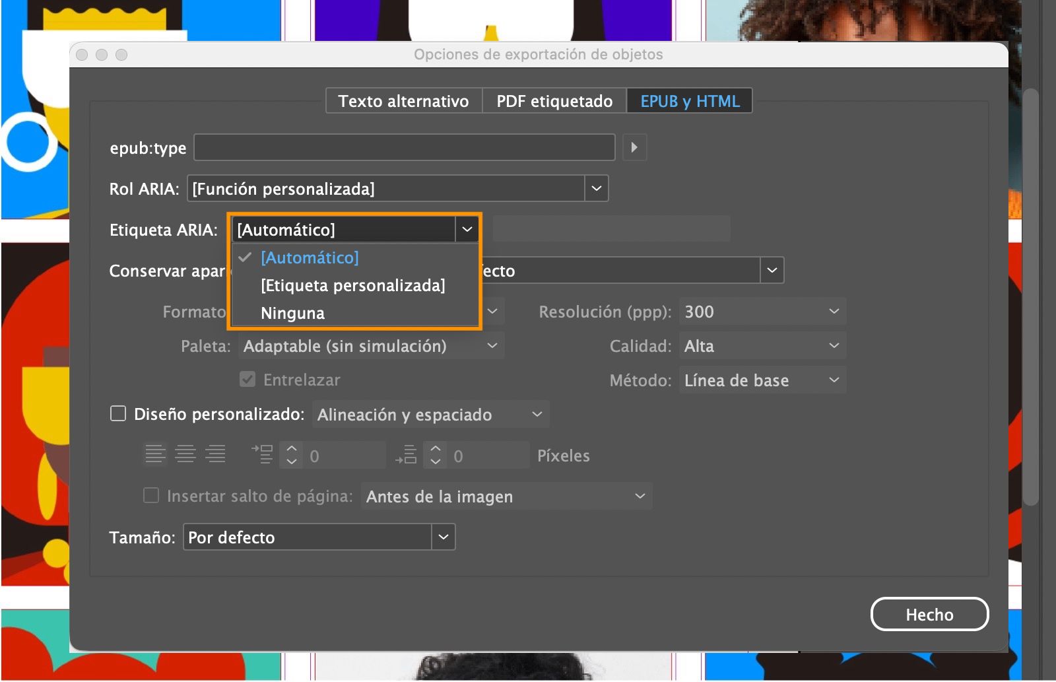Click the up stepper beside the first pixel value

coord(290,449)
